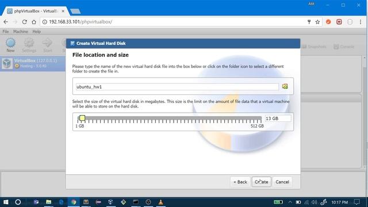Open the Machine menu
The height and width of the screenshot is (207, 368).
[x=21, y=32]
